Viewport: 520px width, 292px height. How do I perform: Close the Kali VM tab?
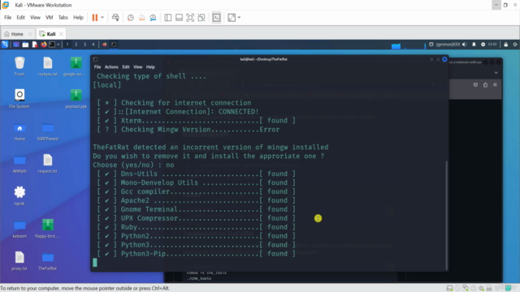point(62,34)
